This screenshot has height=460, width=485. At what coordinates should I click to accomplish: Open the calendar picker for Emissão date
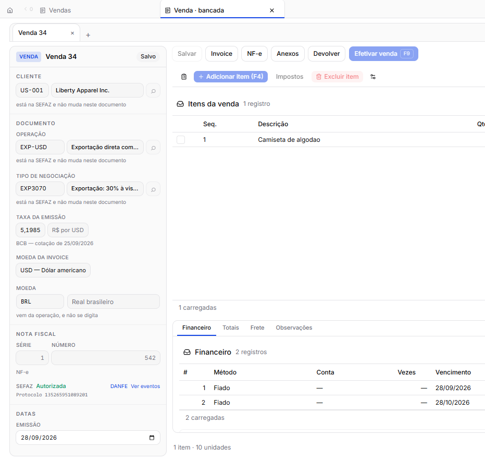click(152, 438)
